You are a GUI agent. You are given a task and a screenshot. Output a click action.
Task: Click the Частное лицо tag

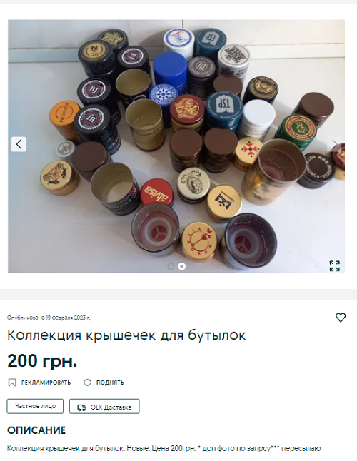[x=35, y=406]
